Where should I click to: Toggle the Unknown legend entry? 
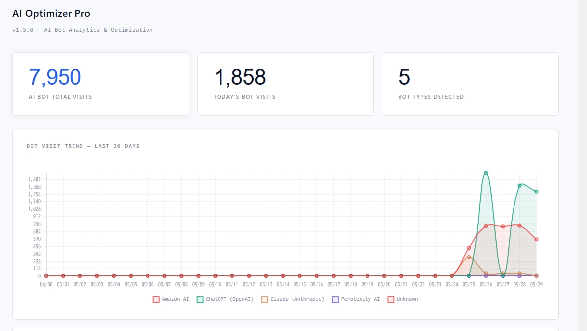403,299
